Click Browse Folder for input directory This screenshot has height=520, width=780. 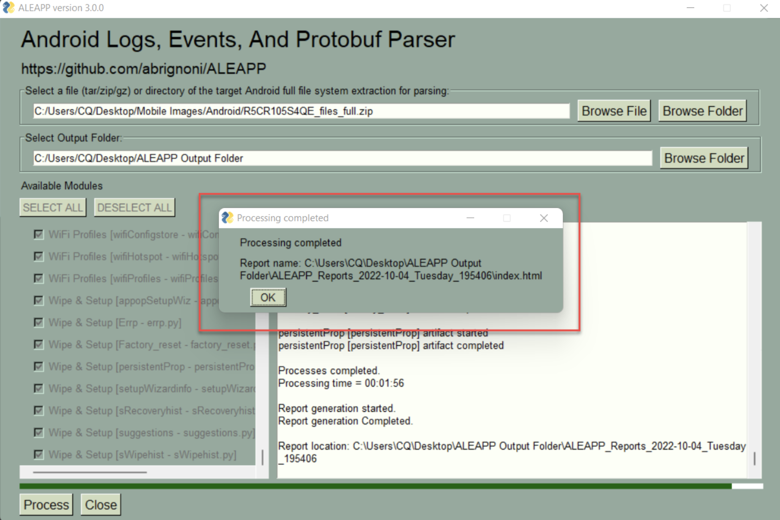coord(703,111)
